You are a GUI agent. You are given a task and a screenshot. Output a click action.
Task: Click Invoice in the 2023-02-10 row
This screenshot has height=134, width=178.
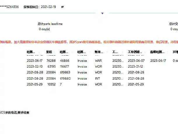click(82, 66)
